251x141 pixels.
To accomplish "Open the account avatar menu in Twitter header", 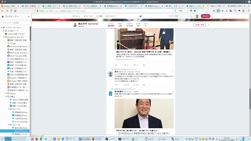I will (x=197, y=16).
